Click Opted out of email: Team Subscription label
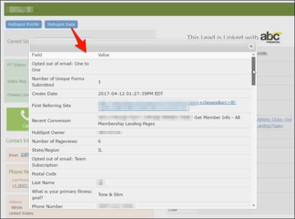Screen dimensions: 295x219 tap(59, 162)
